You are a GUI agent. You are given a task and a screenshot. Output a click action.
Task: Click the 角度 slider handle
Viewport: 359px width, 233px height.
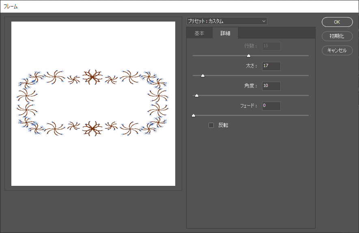point(197,96)
